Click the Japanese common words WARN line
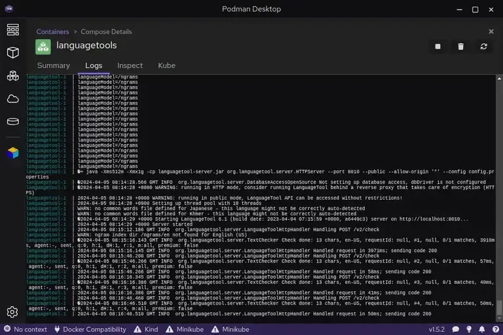The height and width of the screenshot is (335, 503). coord(221,208)
